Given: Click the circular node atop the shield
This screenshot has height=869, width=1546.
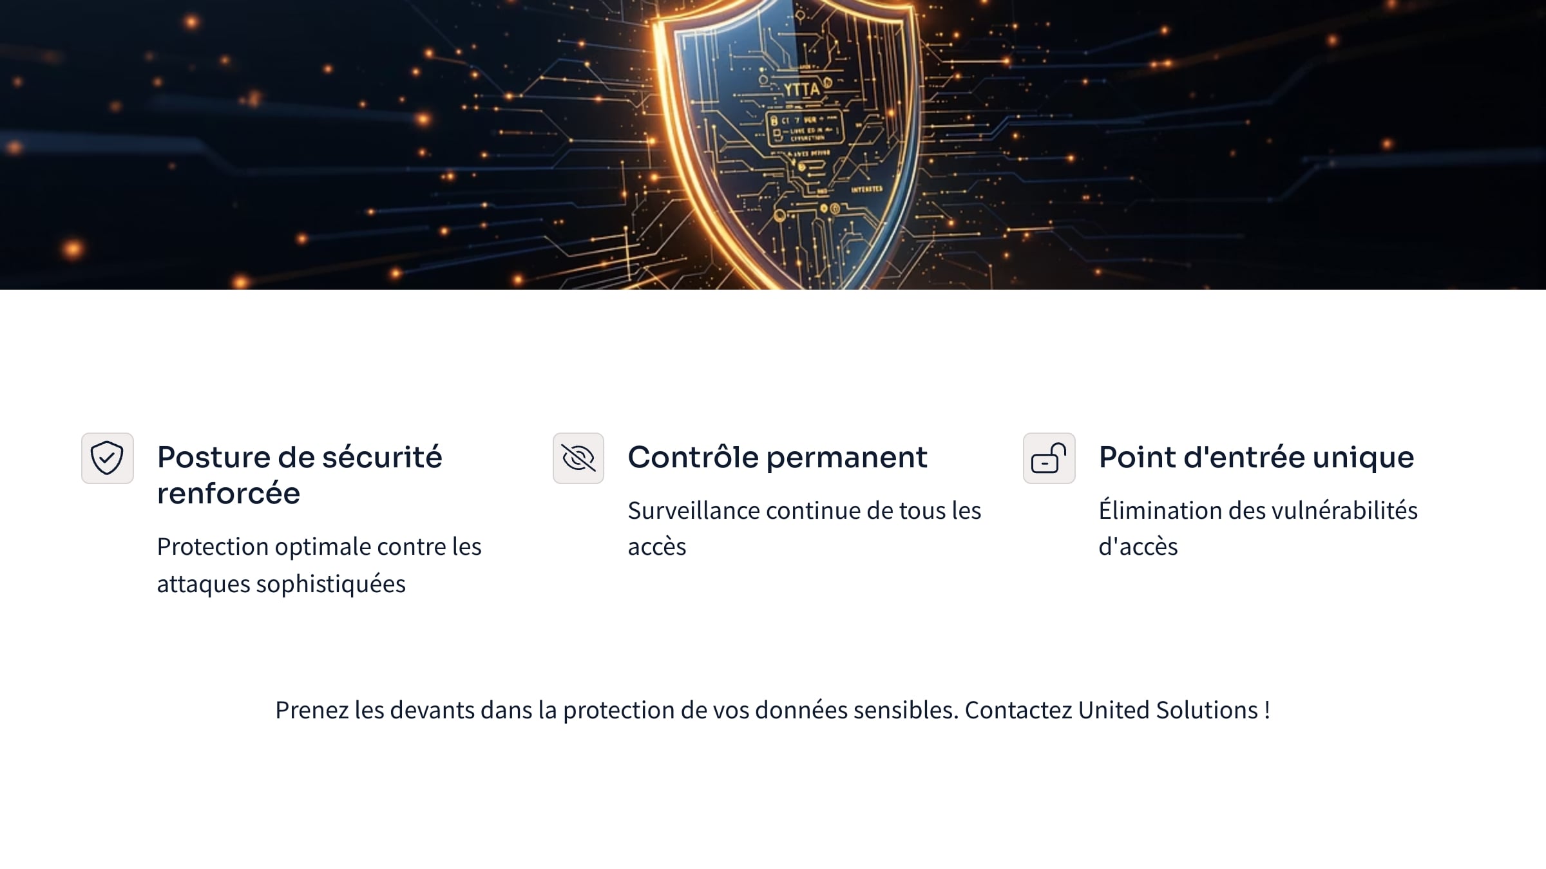Looking at the screenshot, I should 800,14.
